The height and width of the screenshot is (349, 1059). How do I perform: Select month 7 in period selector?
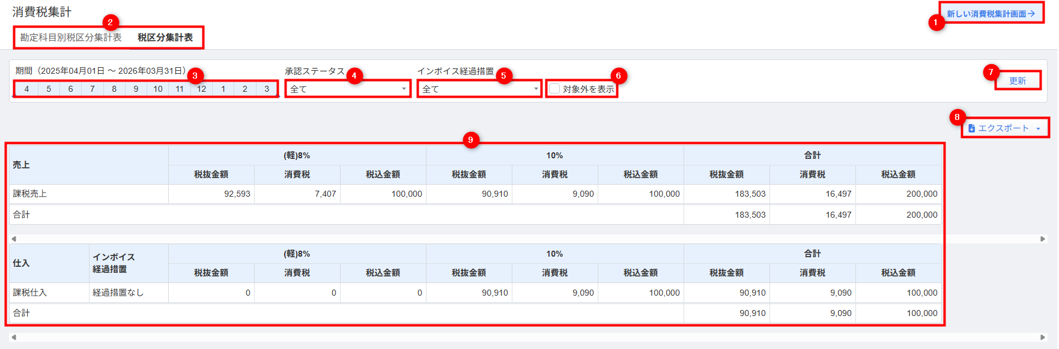(92, 89)
